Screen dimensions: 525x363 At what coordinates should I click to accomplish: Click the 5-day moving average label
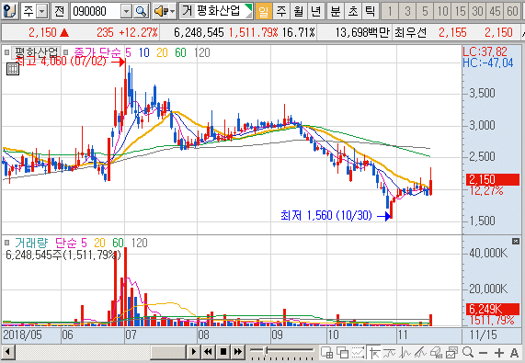128,52
